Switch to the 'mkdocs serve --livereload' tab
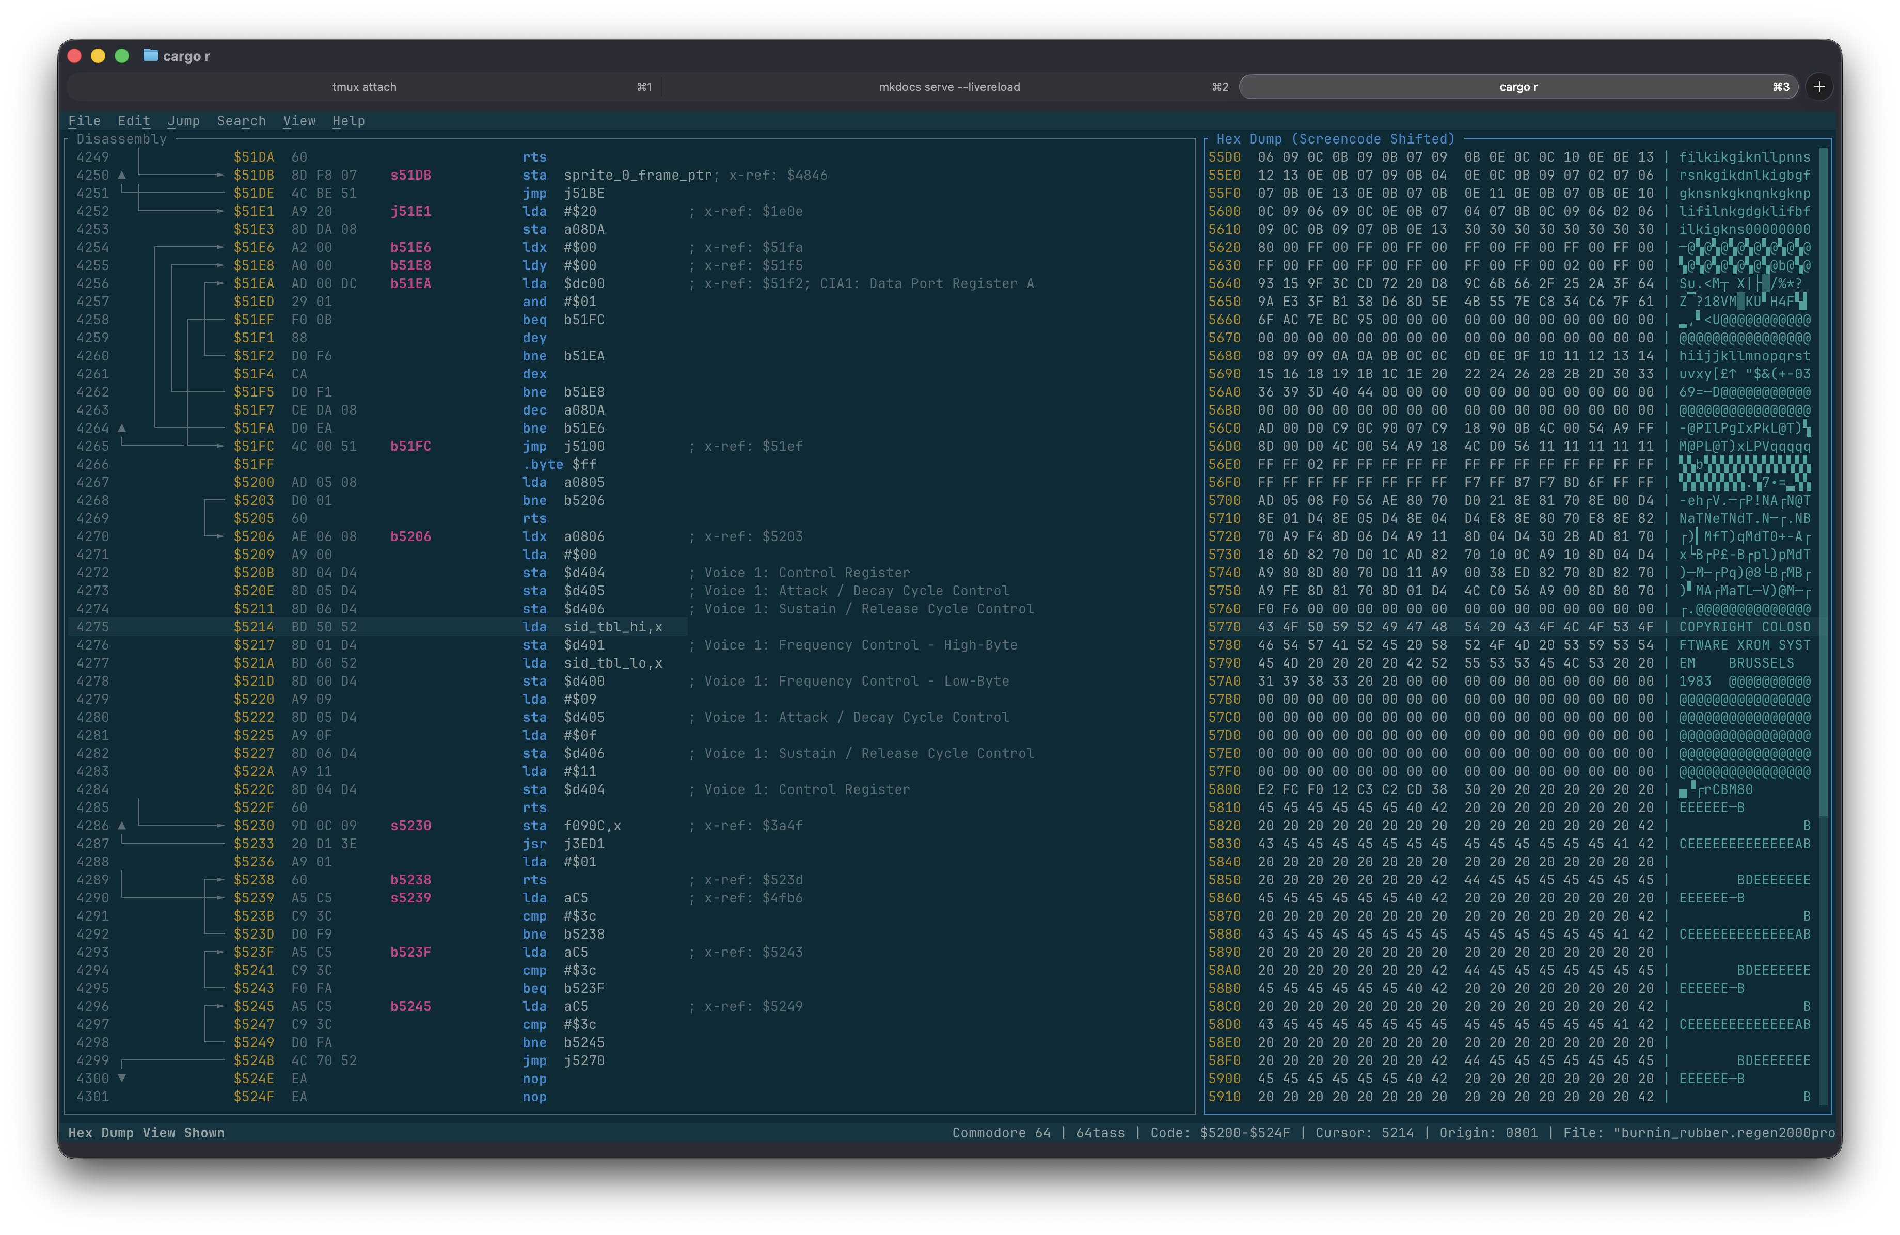The width and height of the screenshot is (1900, 1235). pyautogui.click(x=948, y=86)
